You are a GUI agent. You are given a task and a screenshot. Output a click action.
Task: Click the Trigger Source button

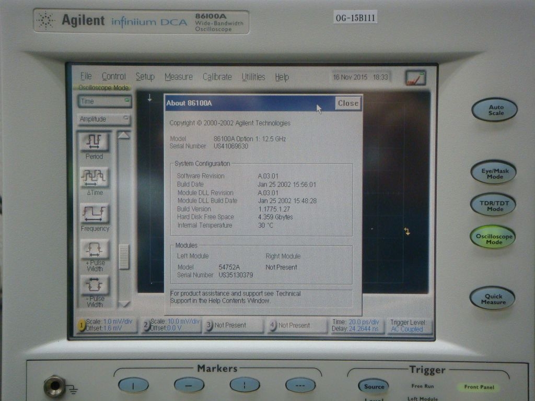(x=373, y=386)
